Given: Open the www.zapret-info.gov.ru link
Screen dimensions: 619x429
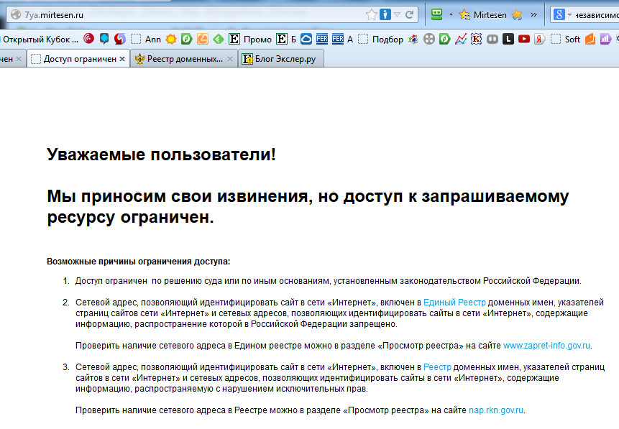Looking at the screenshot, I should [x=546, y=346].
